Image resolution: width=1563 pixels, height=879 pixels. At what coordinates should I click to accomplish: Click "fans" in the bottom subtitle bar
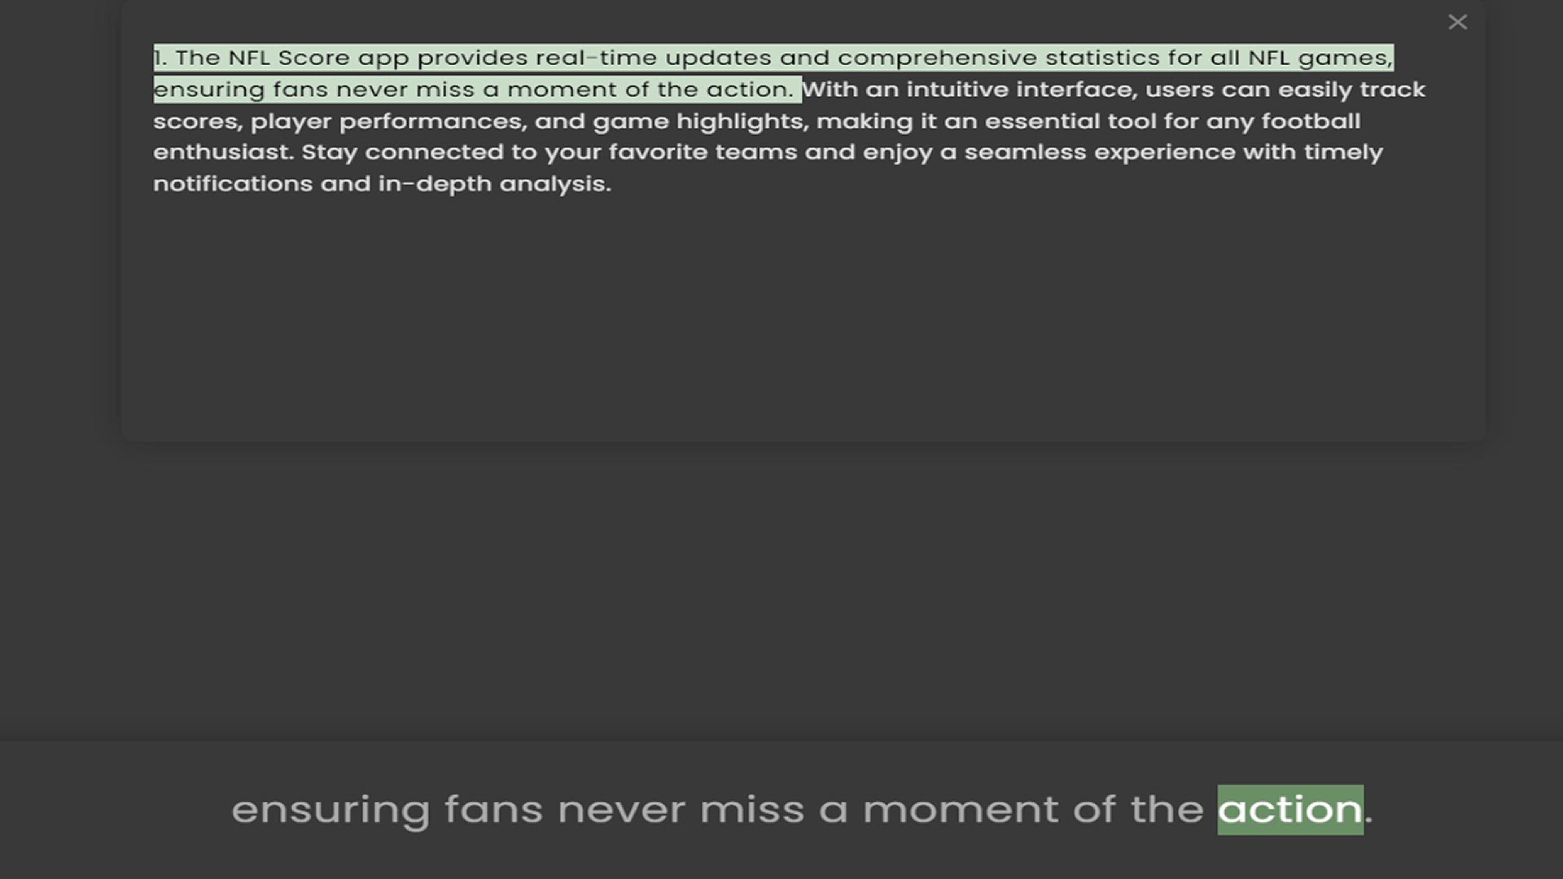pos(493,810)
